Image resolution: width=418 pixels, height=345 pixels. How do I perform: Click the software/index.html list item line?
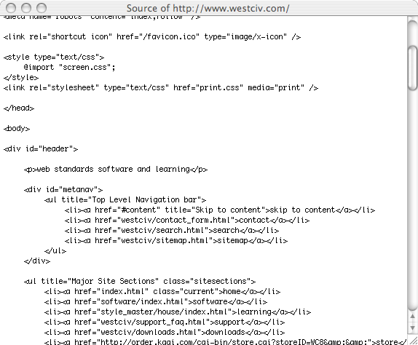point(156,301)
